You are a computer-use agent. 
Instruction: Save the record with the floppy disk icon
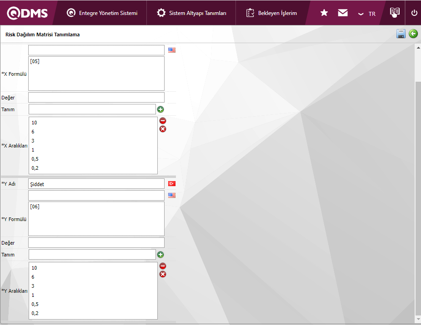pyautogui.click(x=401, y=34)
